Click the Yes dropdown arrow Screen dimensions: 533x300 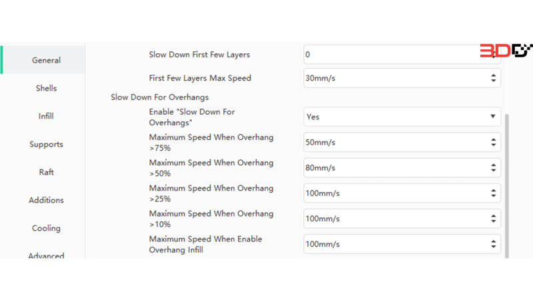tap(493, 116)
